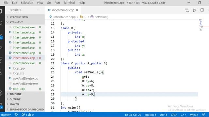Click the Win32 configuration status item

[194, 115]
